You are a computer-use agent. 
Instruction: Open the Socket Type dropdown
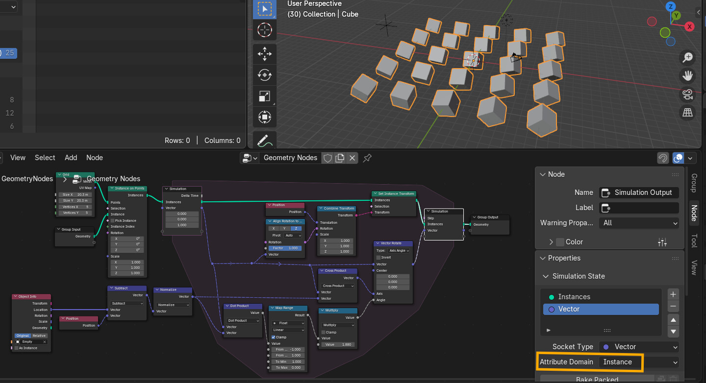(x=639, y=347)
